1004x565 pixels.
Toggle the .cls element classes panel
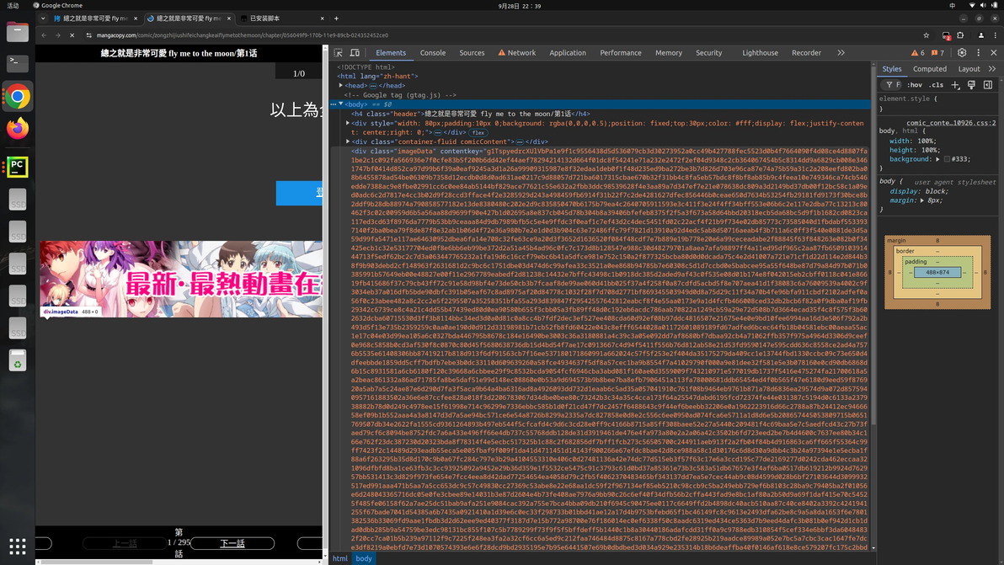[x=937, y=84]
